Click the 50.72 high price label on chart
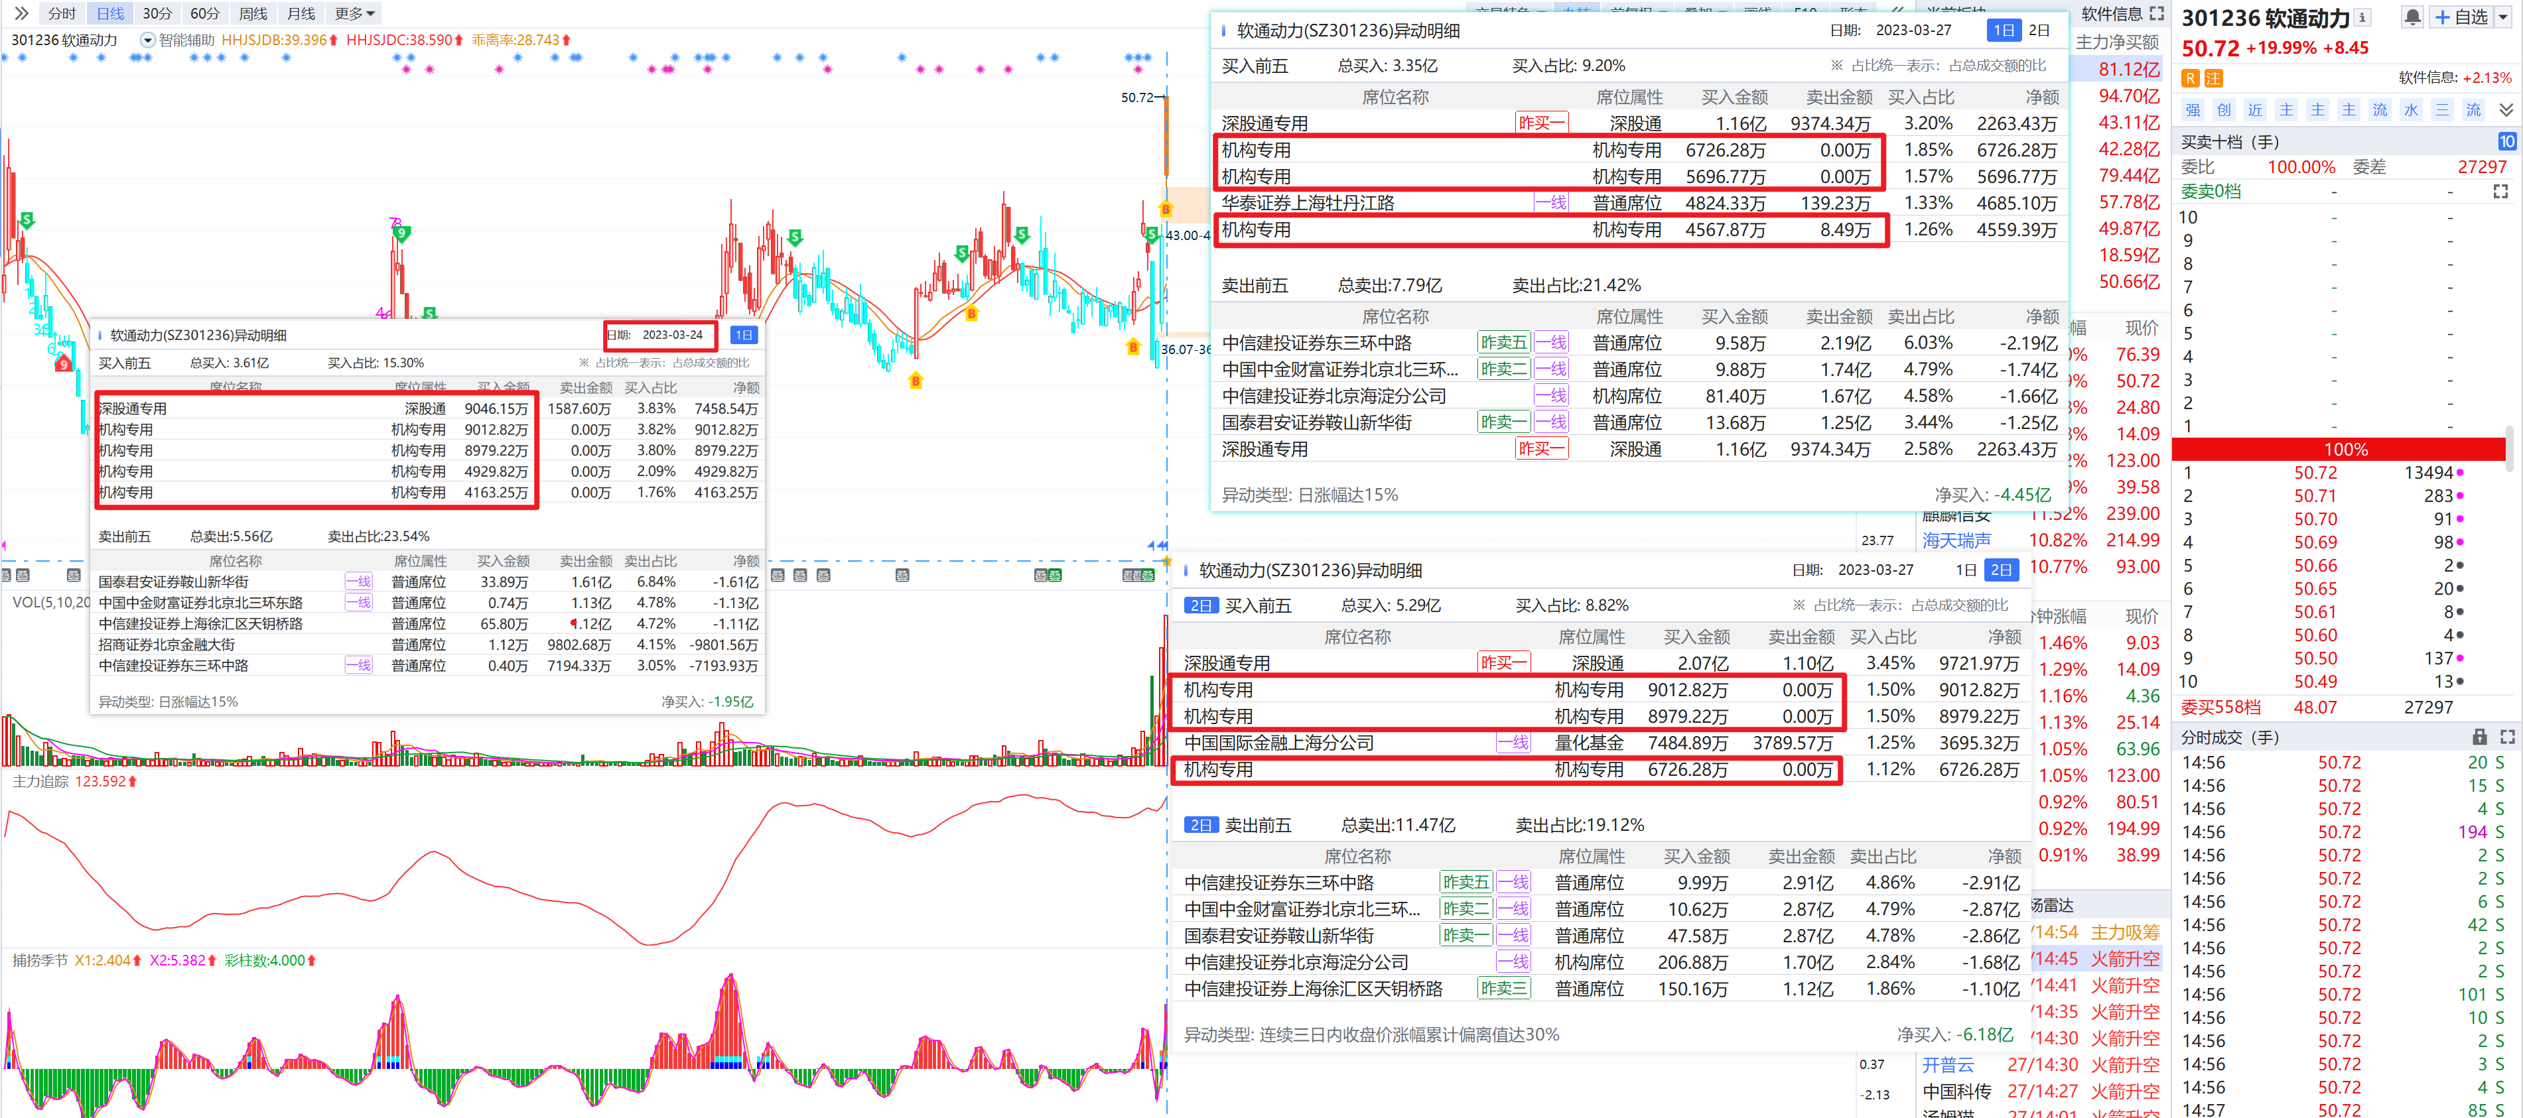 click(1137, 97)
